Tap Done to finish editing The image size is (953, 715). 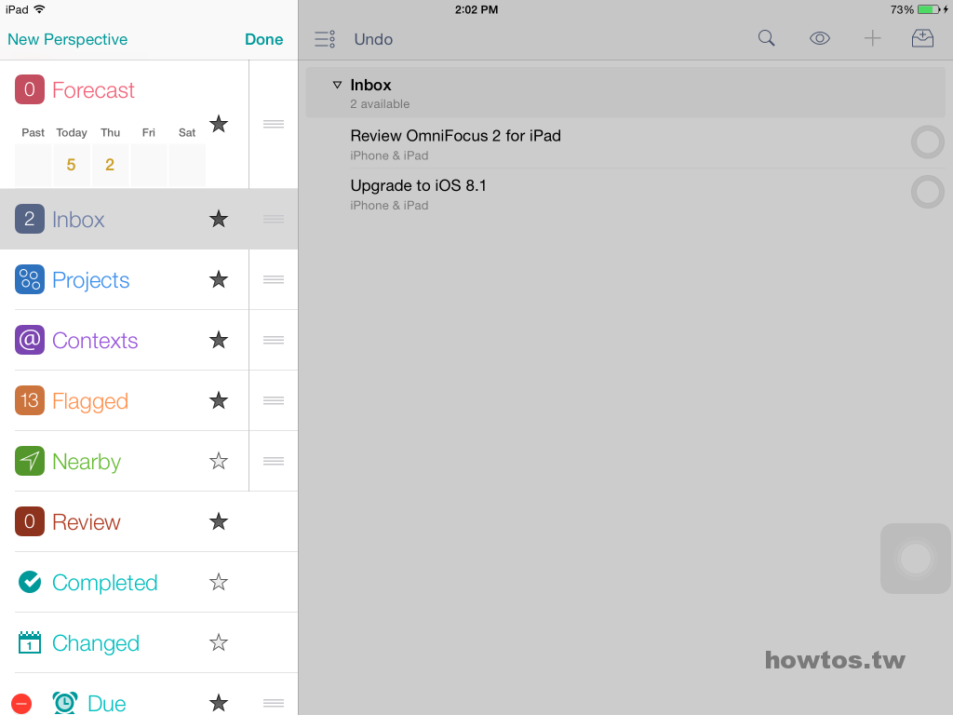pyautogui.click(x=263, y=39)
